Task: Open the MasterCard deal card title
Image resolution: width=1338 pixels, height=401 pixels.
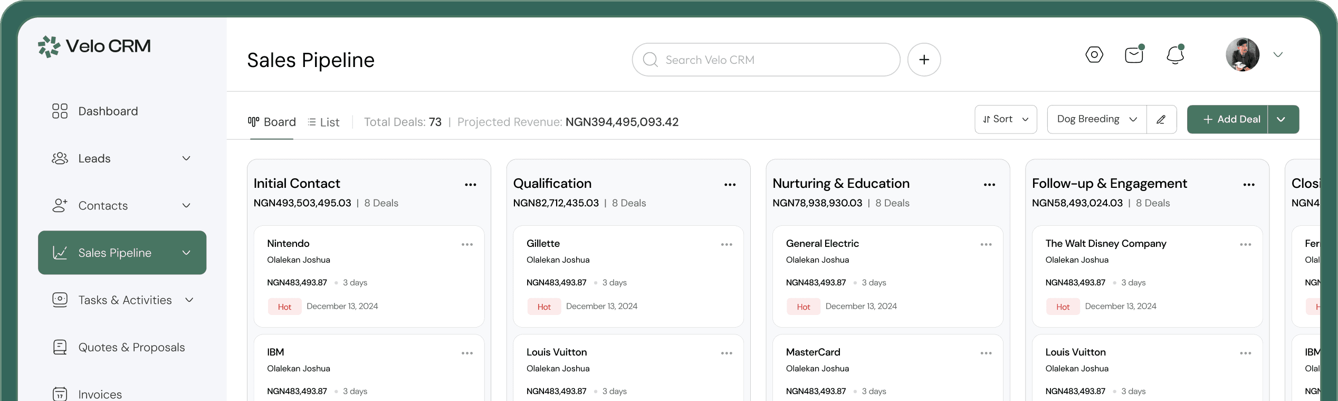Action: tap(813, 352)
